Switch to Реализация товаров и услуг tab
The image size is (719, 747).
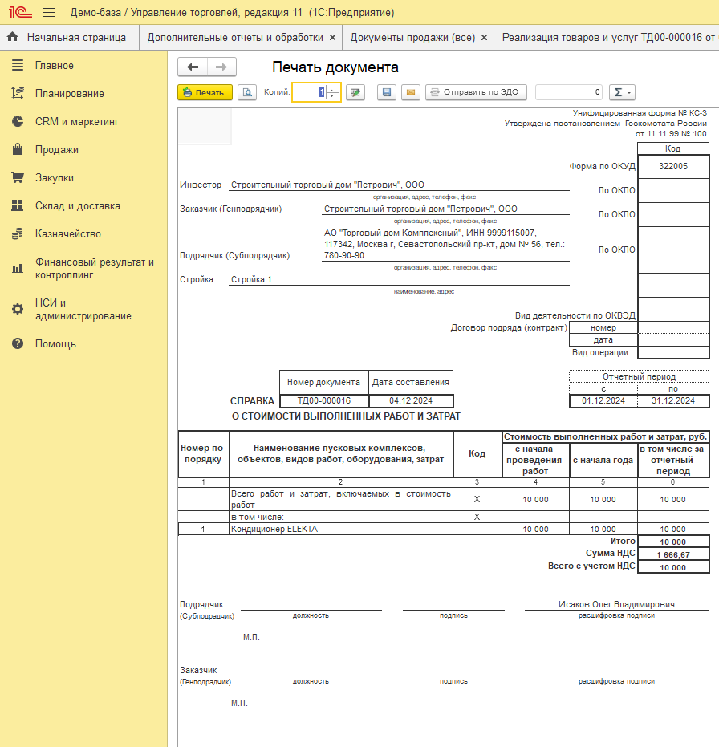[x=607, y=37]
